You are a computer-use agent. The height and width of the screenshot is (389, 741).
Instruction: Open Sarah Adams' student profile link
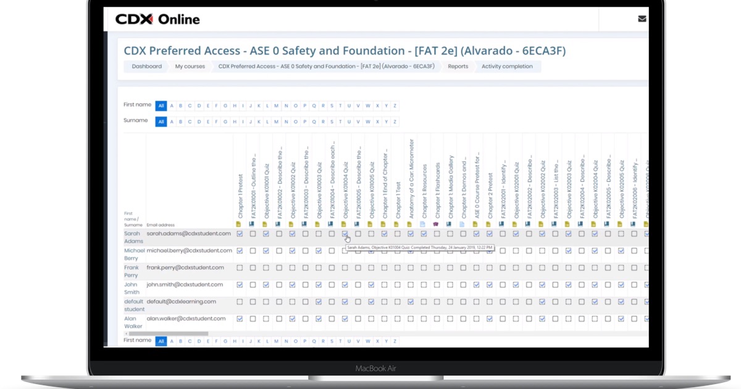(x=133, y=238)
